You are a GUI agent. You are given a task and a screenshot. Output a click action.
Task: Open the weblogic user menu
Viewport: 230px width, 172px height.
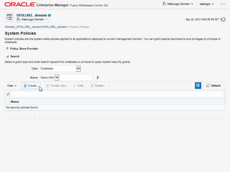pyautogui.click(x=206, y=4)
